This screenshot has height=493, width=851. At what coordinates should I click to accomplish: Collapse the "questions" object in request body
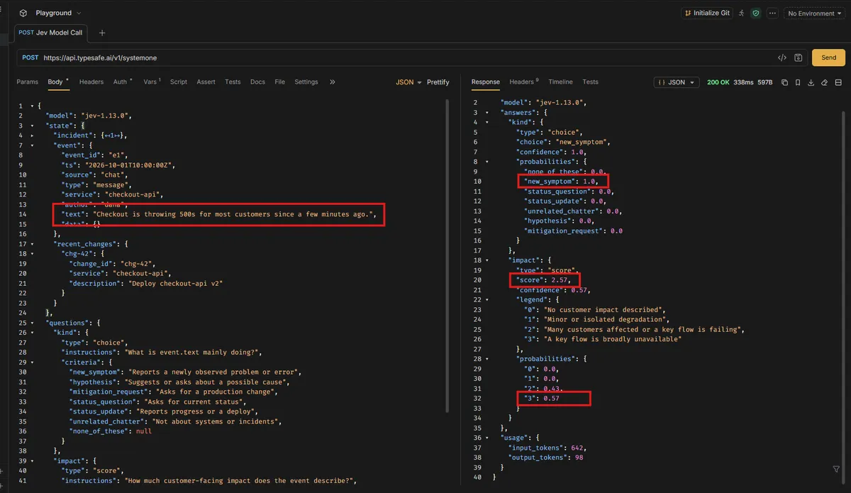pos(31,322)
